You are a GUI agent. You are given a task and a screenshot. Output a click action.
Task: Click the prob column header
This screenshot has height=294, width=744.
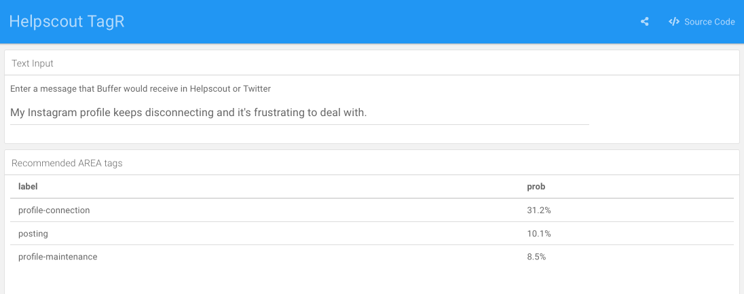[536, 186]
